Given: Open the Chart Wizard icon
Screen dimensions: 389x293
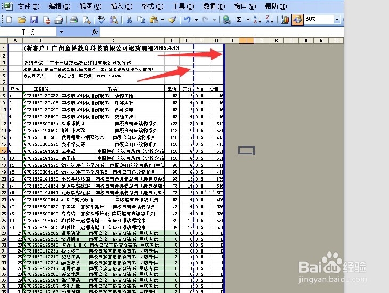Looking at the screenshot, I should [x=285, y=20].
